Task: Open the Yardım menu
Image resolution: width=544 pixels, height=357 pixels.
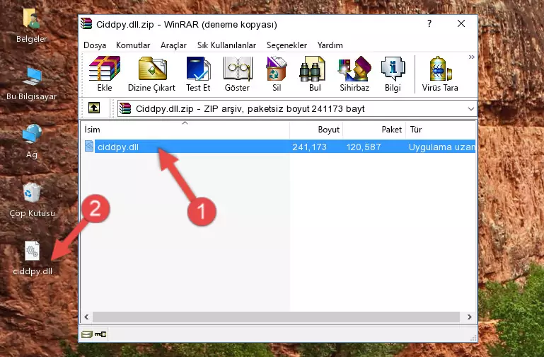Action: (x=330, y=45)
